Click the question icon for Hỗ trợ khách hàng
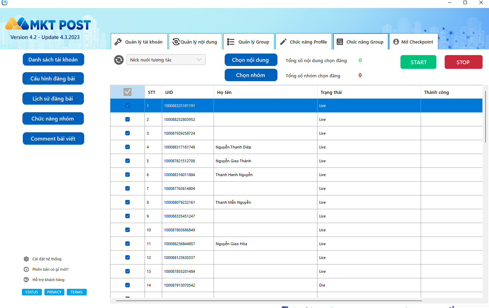 pos(26,280)
